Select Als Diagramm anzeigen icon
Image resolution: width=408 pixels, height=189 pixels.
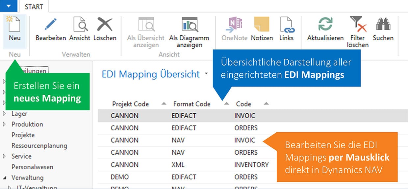coord(189,25)
